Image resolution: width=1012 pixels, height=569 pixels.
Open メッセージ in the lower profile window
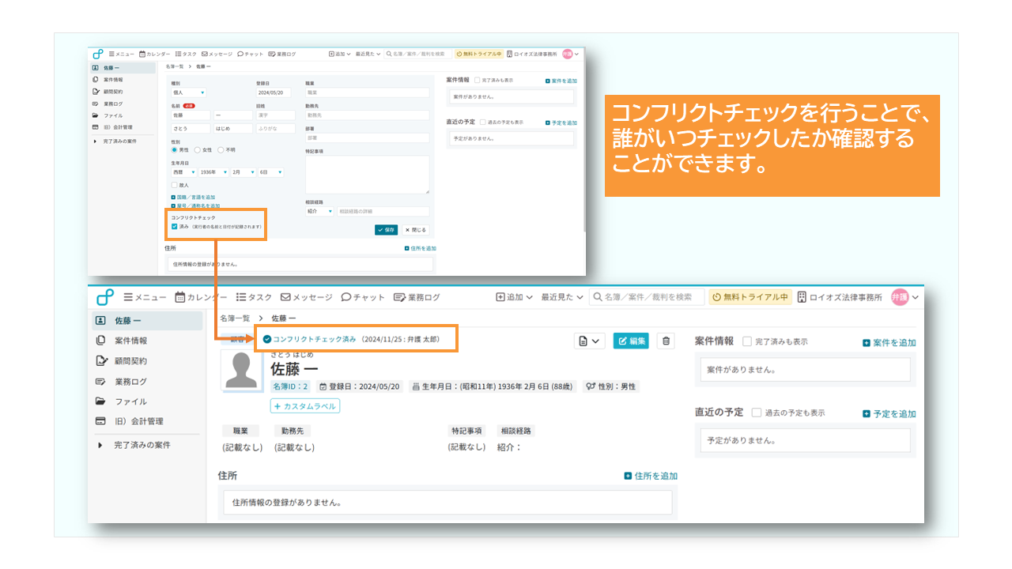coord(307,297)
